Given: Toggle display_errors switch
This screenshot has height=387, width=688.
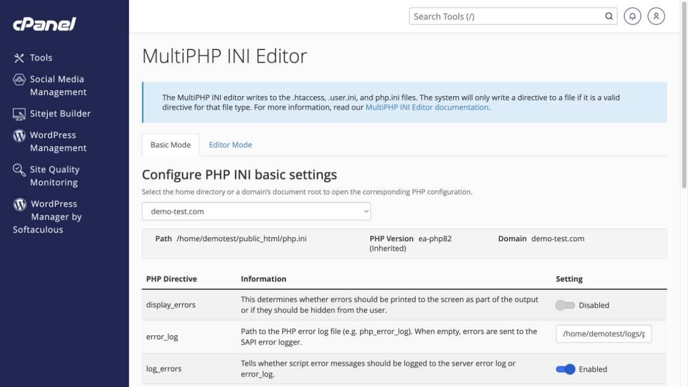Looking at the screenshot, I should [565, 305].
